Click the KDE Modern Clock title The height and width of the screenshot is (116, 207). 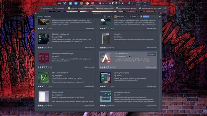pyautogui.click(x=123, y=53)
